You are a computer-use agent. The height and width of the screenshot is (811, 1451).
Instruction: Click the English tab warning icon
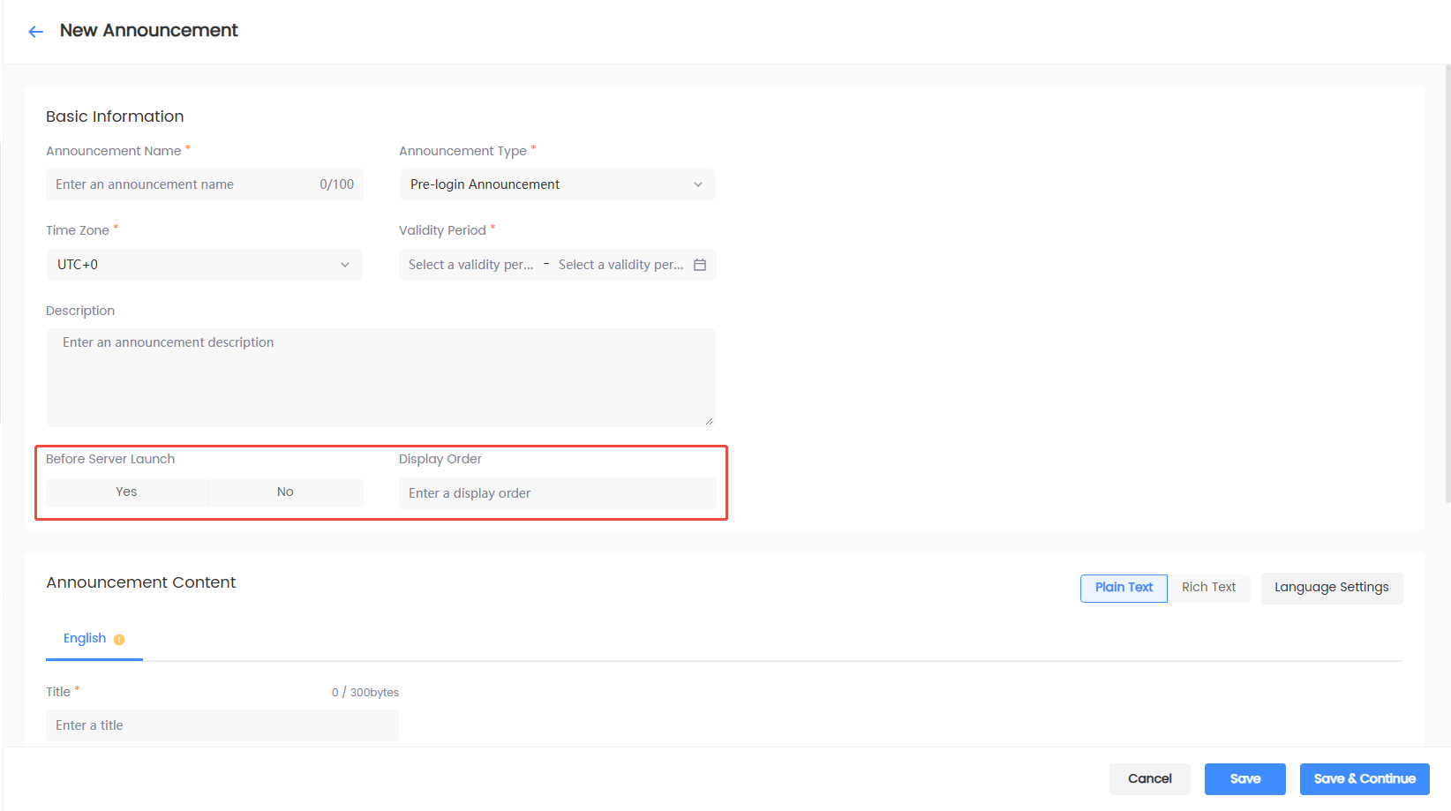coord(119,640)
